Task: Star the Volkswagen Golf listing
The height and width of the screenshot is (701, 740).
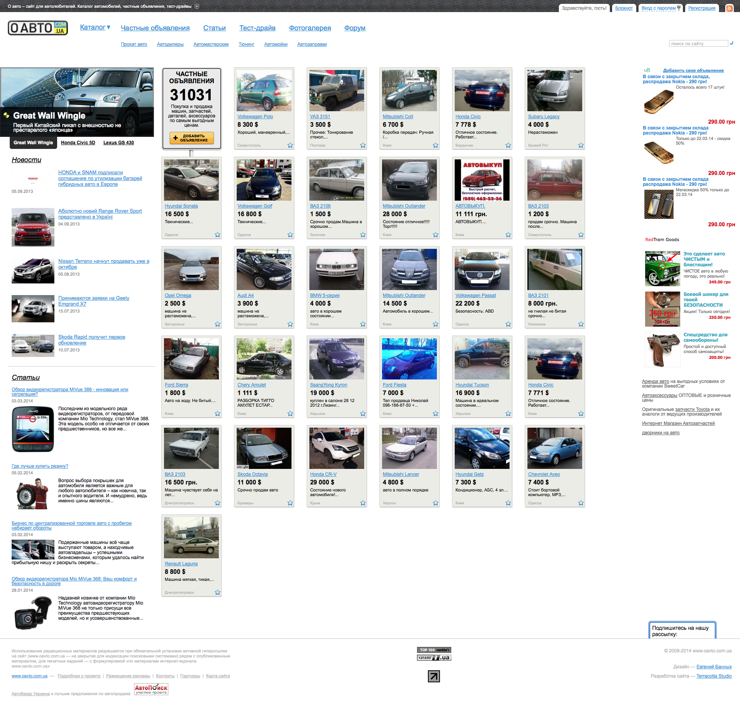Action: tap(290, 235)
